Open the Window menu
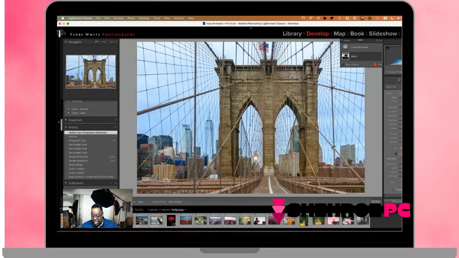Viewport: 459px width, 258px height. [x=179, y=18]
